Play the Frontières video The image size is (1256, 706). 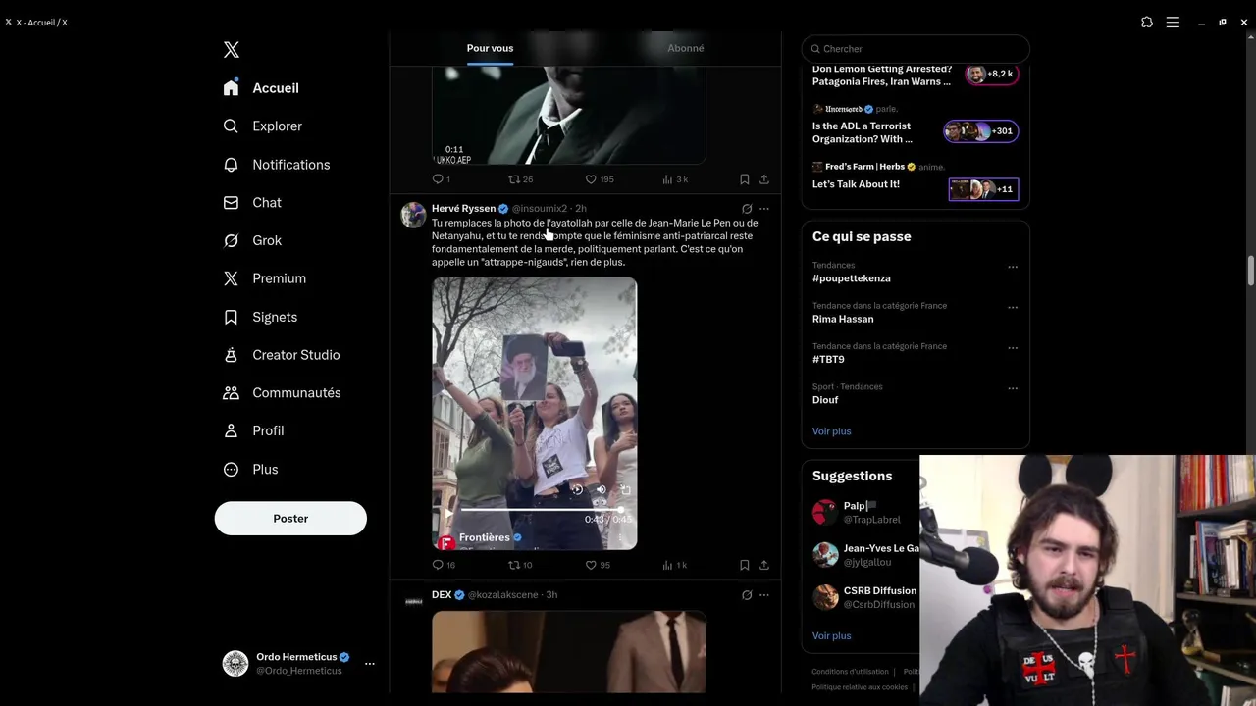pyautogui.click(x=449, y=512)
